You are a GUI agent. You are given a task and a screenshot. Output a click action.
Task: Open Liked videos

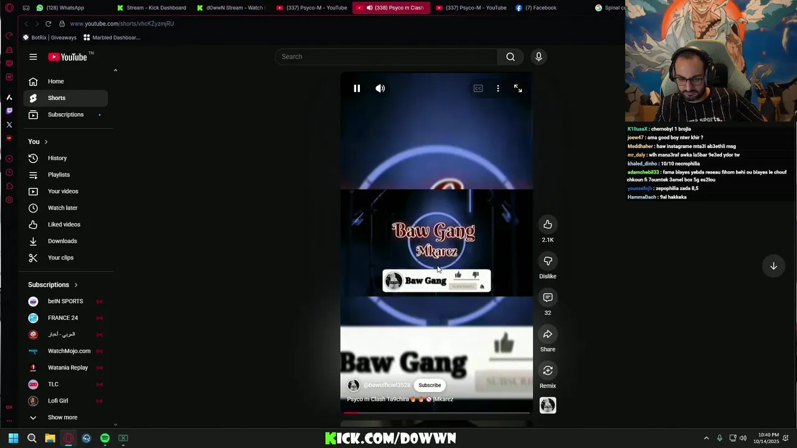click(x=65, y=225)
